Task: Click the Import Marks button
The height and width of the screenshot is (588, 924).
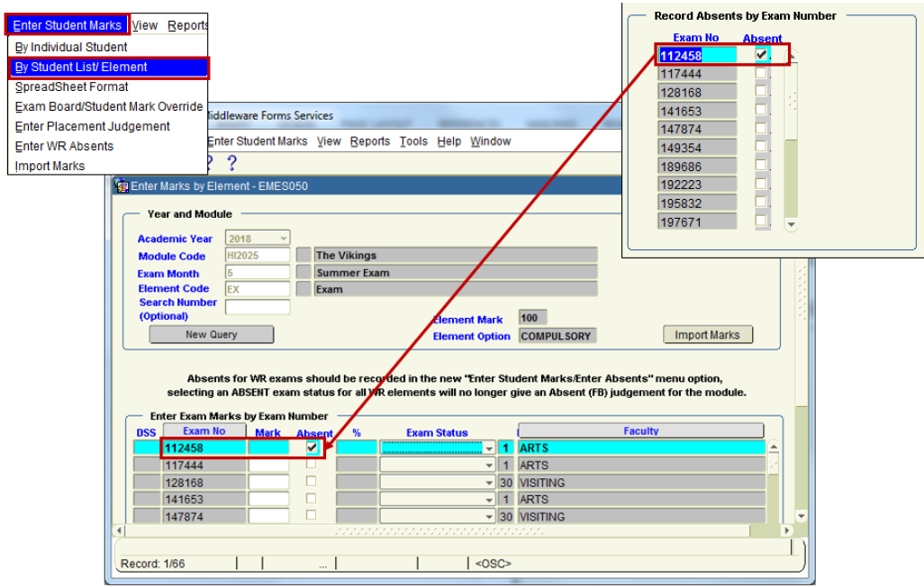Action: click(707, 335)
